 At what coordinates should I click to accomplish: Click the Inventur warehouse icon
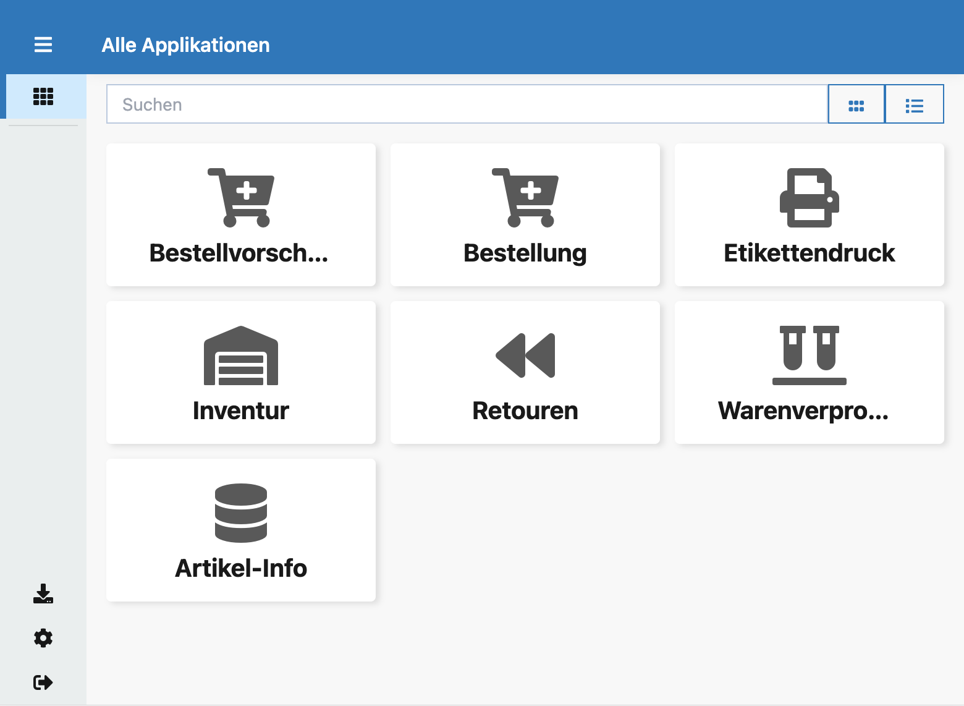[x=241, y=355]
